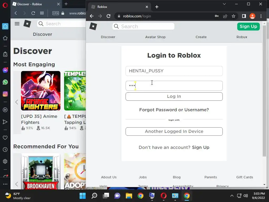Screen dimensions: 269x202
Task: Open Parents footer link
Action: (210, 177)
